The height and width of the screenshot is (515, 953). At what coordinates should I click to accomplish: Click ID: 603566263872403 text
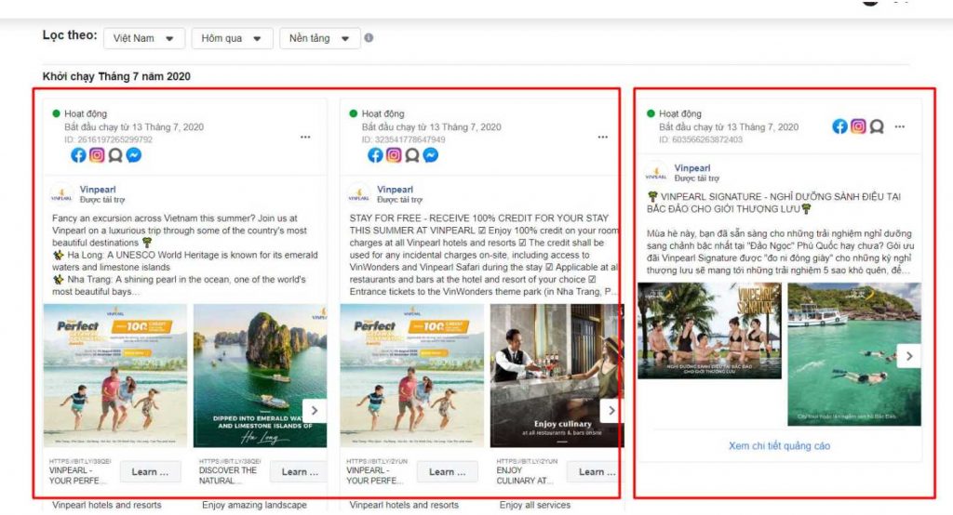(x=701, y=139)
